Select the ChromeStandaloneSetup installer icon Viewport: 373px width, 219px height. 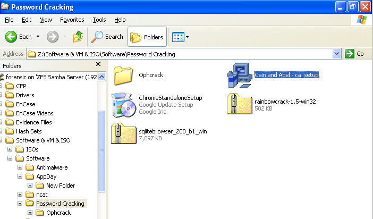coord(124,105)
